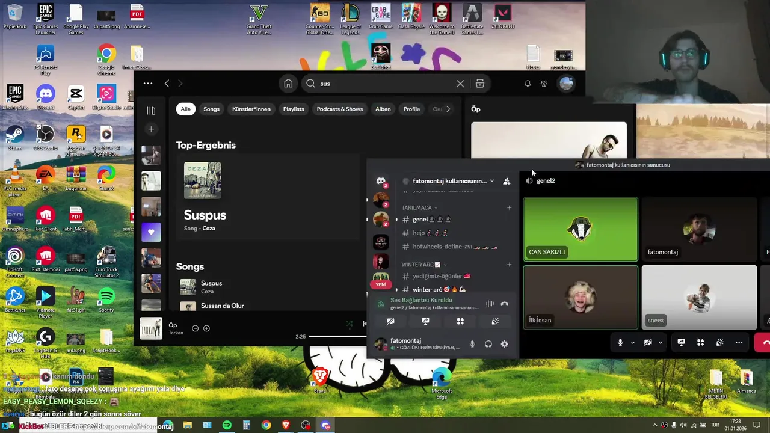Viewport: 770px width, 433px height.
Task: Go to Spotify Home via house icon
Action: 288,84
